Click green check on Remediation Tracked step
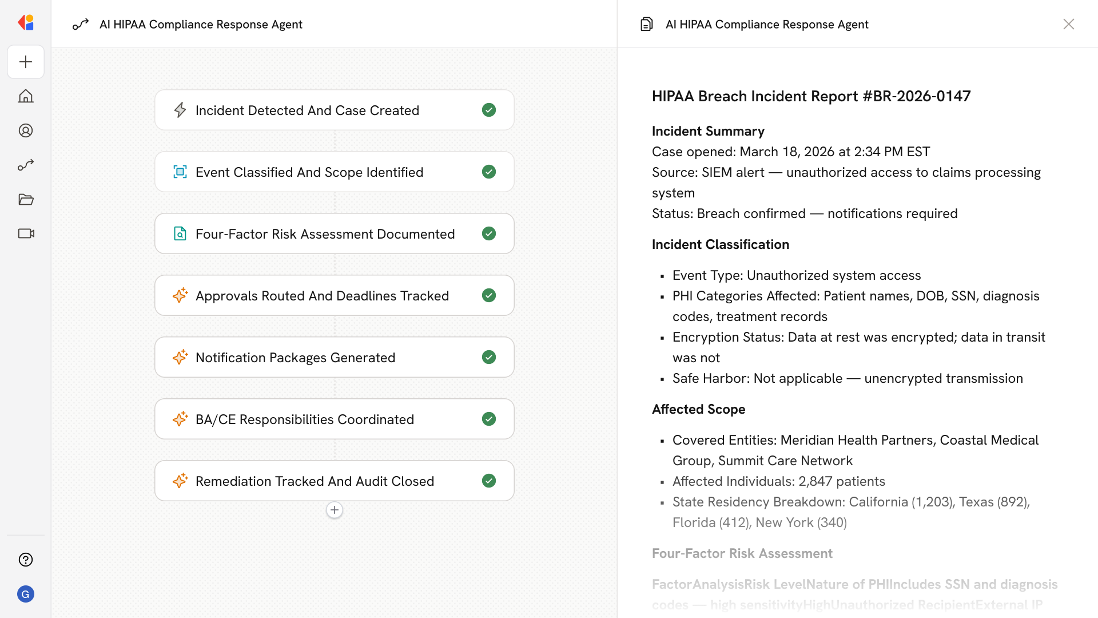This screenshot has height=618, width=1098. (489, 481)
